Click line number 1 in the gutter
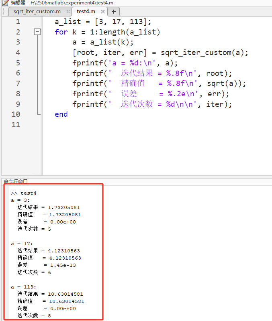The image size is (272, 321). [18, 22]
